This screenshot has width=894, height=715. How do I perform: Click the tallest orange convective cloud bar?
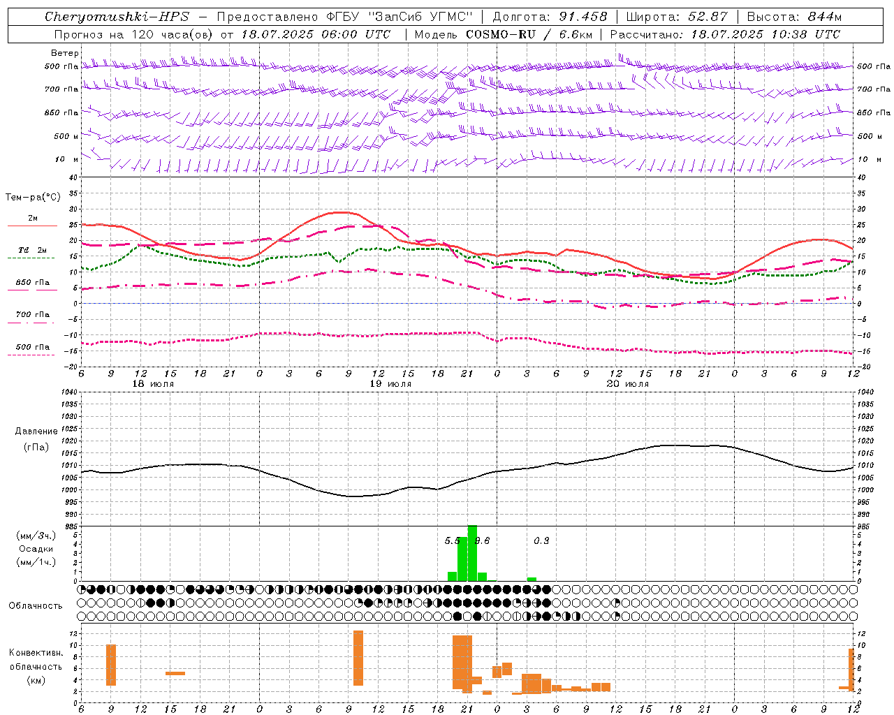358,658
